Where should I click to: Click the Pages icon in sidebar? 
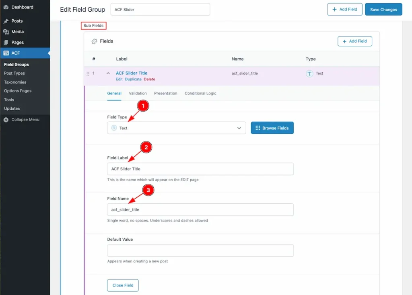(6, 43)
